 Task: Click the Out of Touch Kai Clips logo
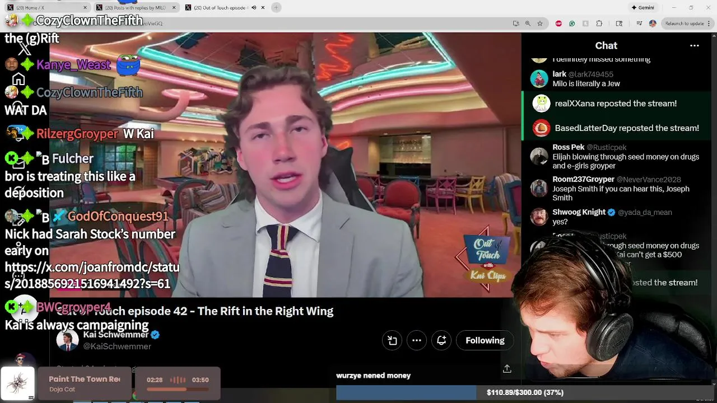pos(487,259)
